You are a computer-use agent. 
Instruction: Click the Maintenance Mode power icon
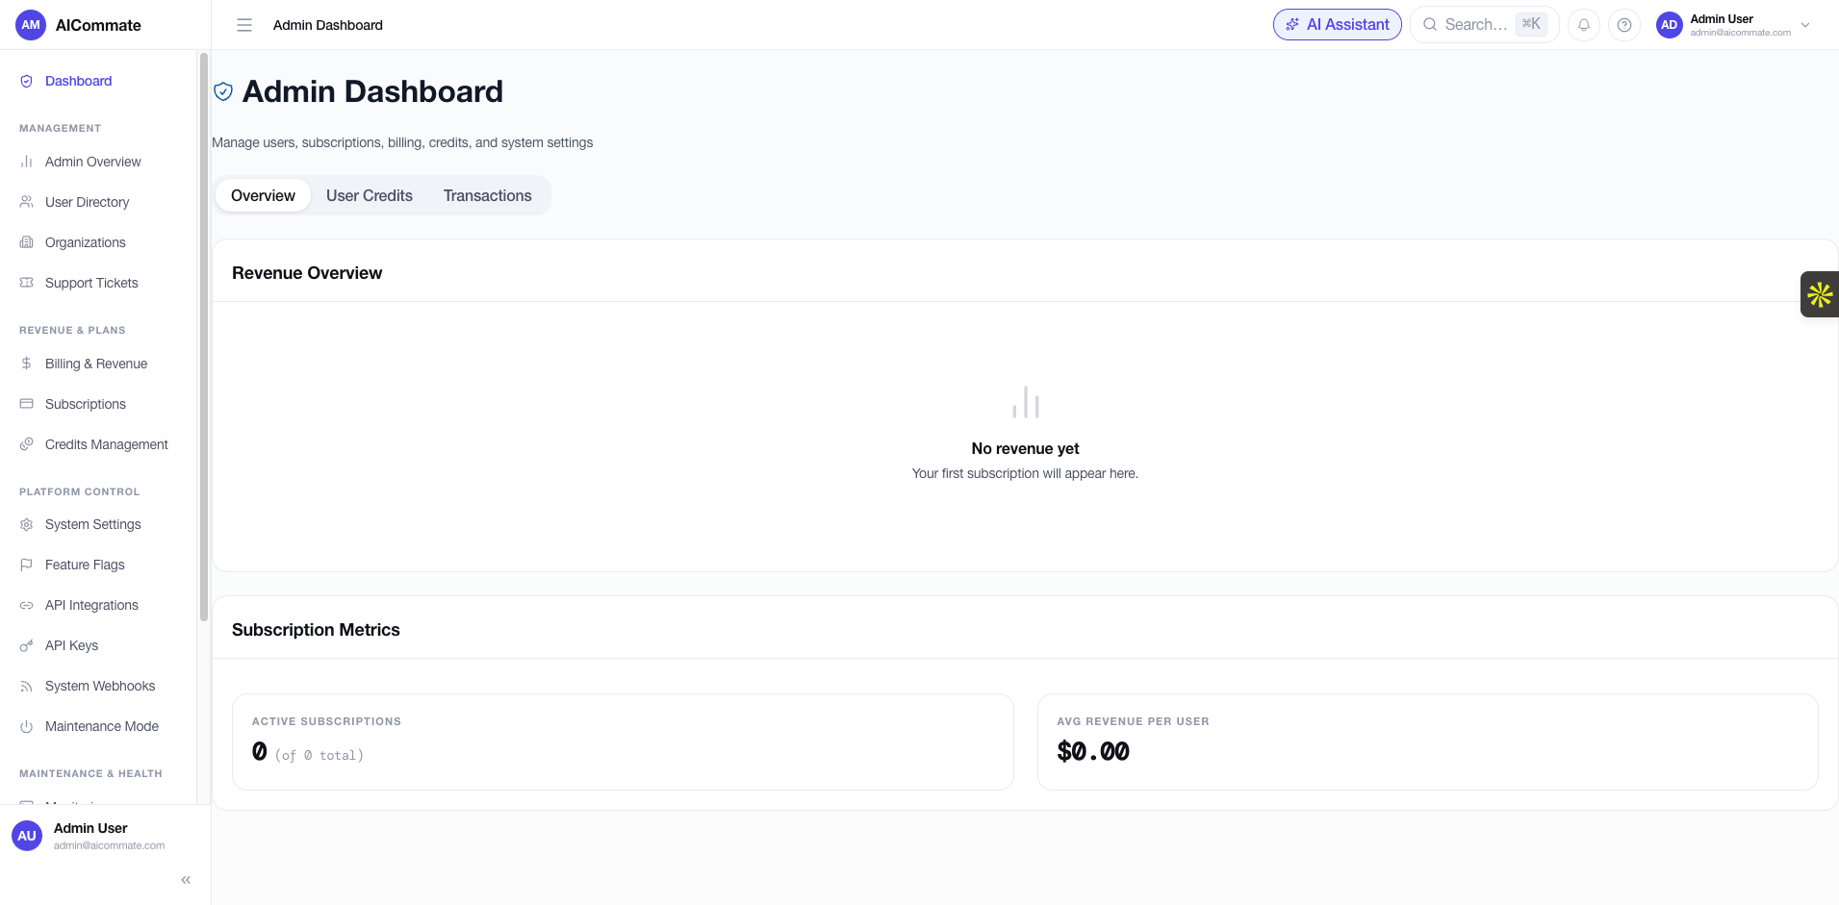coord(27,726)
